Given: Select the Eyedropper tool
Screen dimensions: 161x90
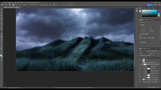Looking at the screenshot, I should (x=2, y=22).
